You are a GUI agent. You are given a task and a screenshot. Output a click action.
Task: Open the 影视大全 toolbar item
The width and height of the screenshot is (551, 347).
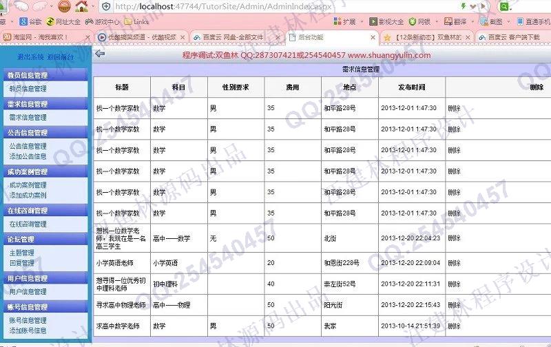pos(386,22)
